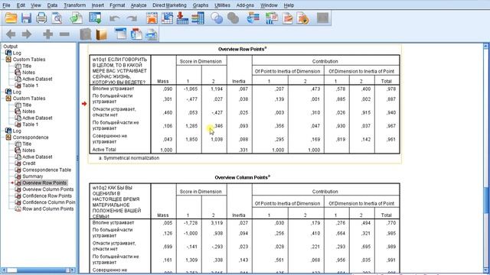Promote item with the left arrow icon
The width and height of the screenshot is (490, 275).
[11, 34]
